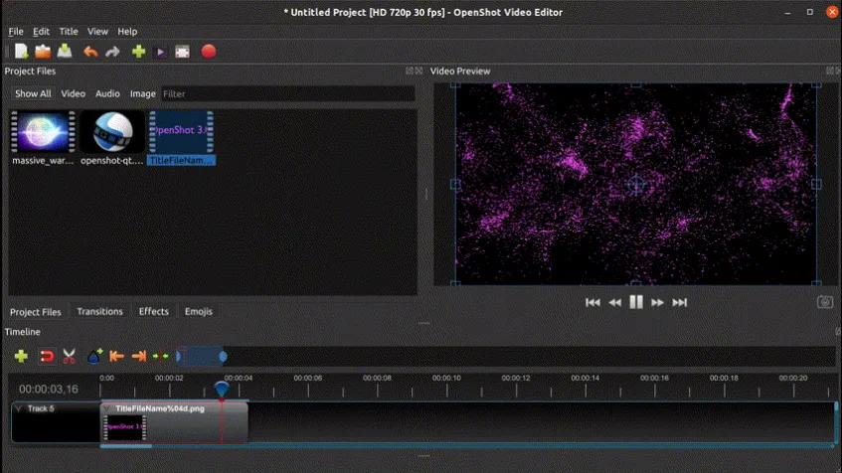842x473 pixels.
Task: Click the timeline zoom slider
Action: click(202, 356)
